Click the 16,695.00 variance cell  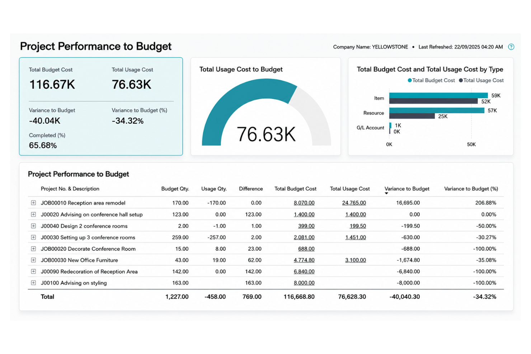pyautogui.click(x=408, y=203)
